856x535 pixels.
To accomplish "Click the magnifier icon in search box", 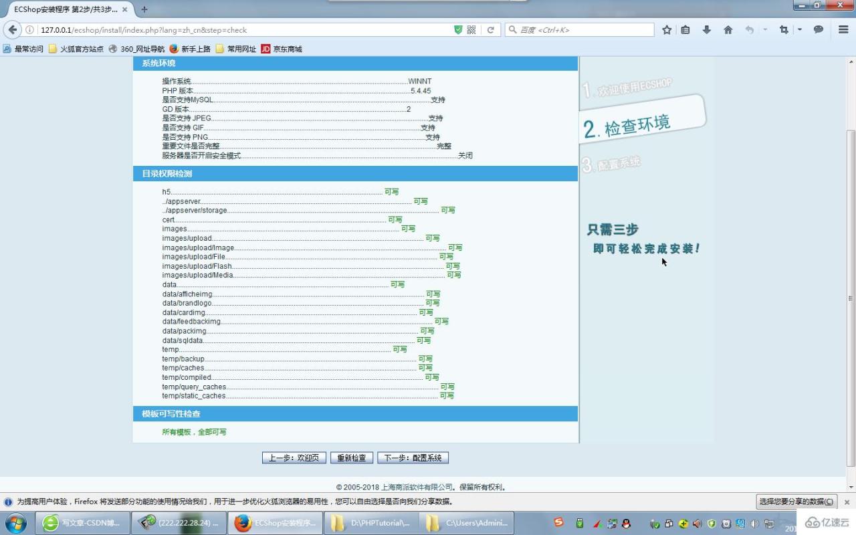I will point(513,30).
